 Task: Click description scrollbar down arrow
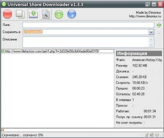tap(151, 45)
